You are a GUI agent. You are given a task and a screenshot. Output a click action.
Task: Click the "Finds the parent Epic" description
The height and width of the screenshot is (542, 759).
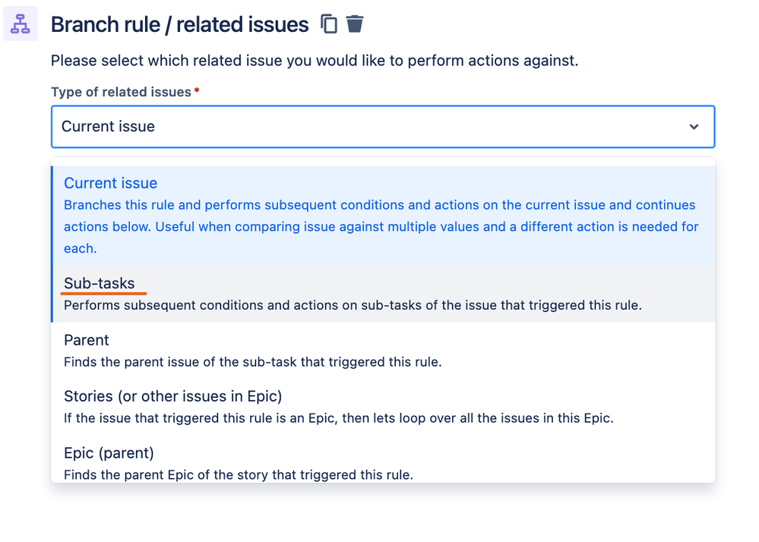pyautogui.click(x=239, y=474)
